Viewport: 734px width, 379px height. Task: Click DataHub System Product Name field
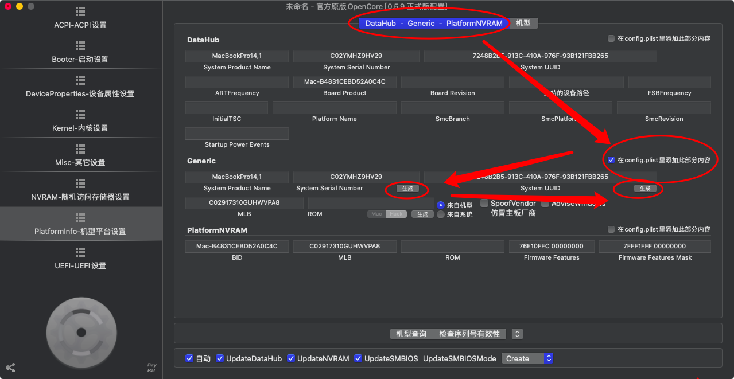(x=237, y=56)
